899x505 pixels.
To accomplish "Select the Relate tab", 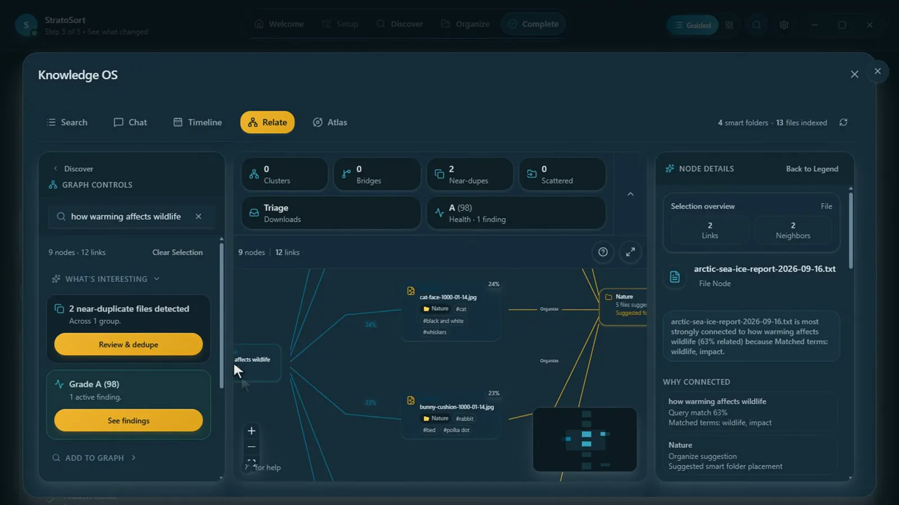I will 267,122.
